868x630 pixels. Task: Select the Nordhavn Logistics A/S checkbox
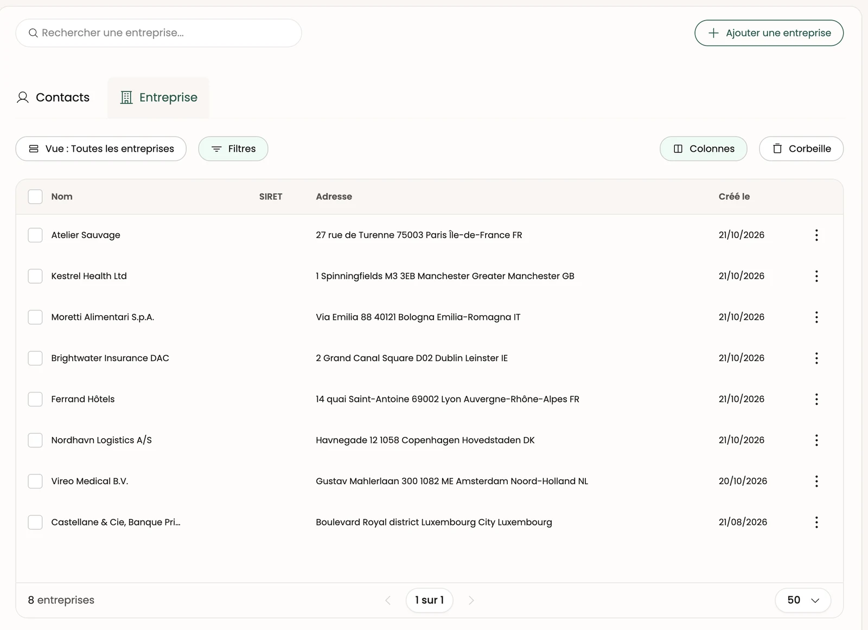click(35, 440)
